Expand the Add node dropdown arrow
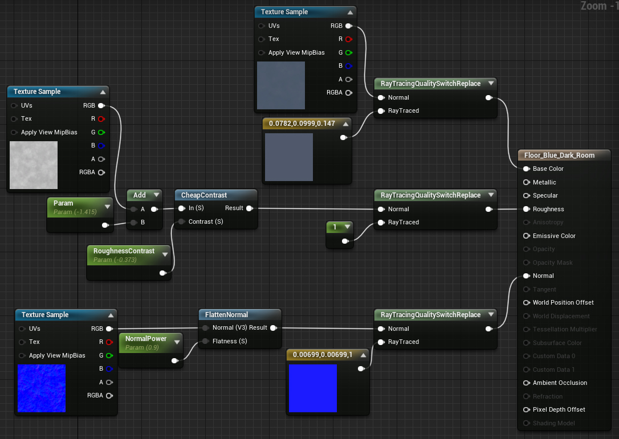 tap(157, 195)
